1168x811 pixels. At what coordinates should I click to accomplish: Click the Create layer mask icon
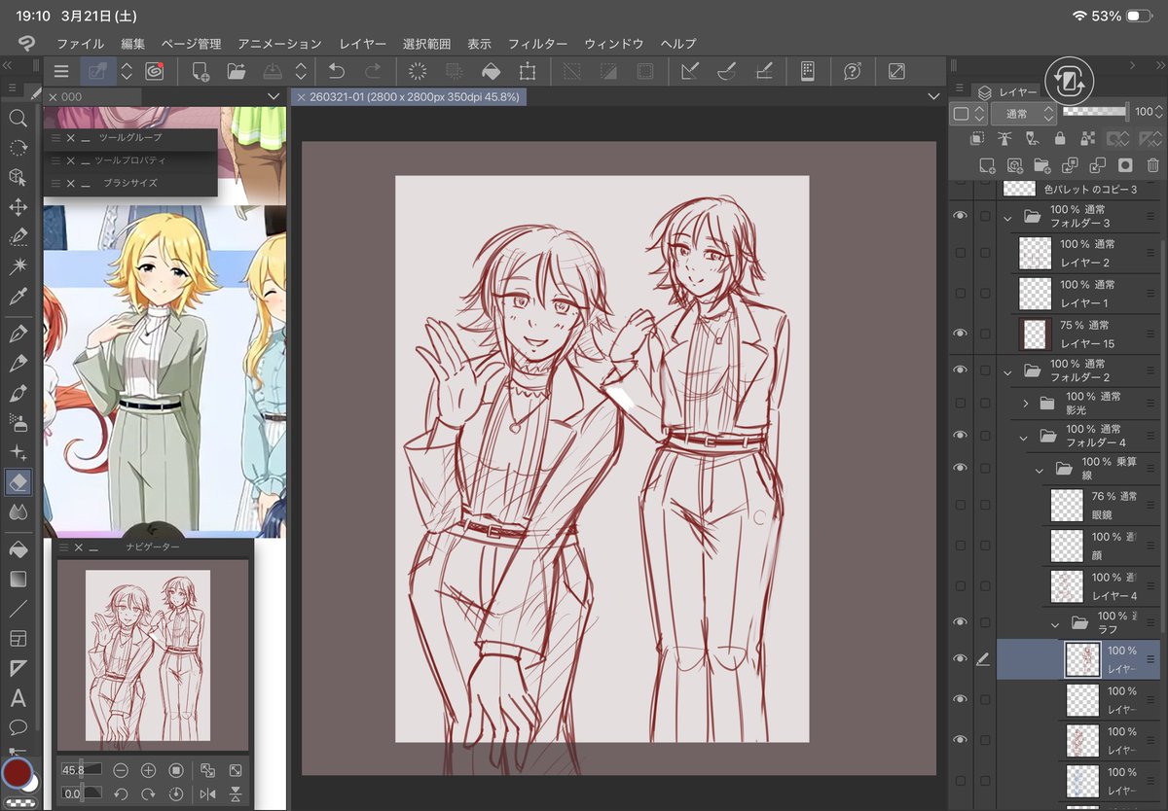(x=1125, y=166)
